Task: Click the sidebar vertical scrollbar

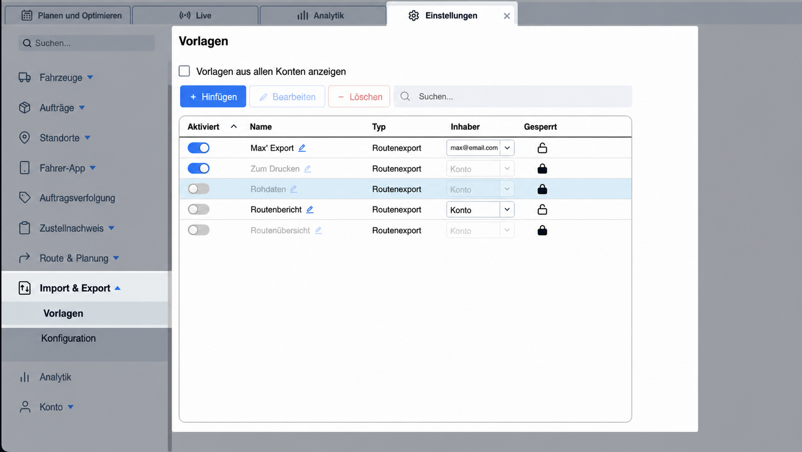Action: [170, 268]
